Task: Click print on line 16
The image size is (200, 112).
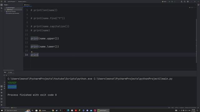Action: 34,55
